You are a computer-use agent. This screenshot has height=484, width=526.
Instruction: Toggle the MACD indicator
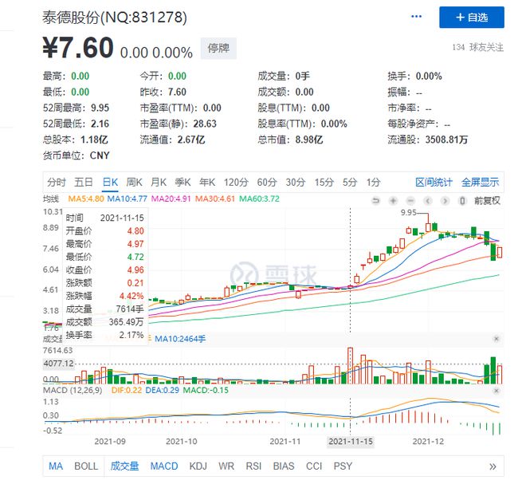(x=164, y=466)
